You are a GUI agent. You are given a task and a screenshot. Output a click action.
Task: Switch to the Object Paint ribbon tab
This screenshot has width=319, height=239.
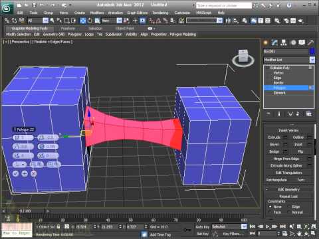(x=125, y=29)
